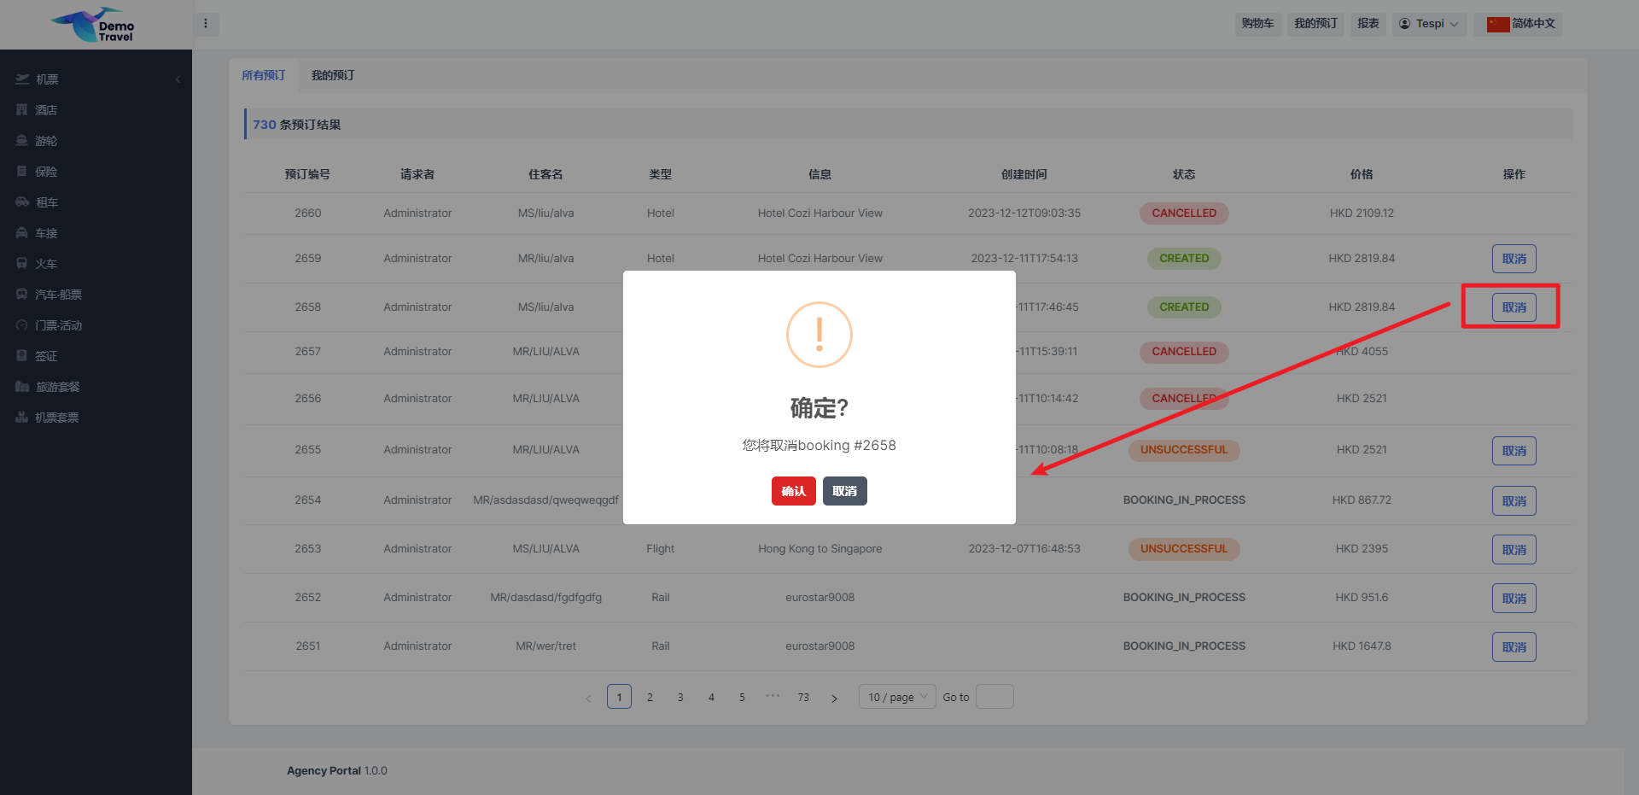Select the tour package (旅游套餐) icon
1639x795 pixels.
pos(22,387)
